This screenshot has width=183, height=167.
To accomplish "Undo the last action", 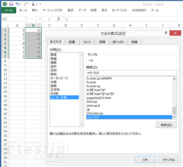I will click(17, 4).
